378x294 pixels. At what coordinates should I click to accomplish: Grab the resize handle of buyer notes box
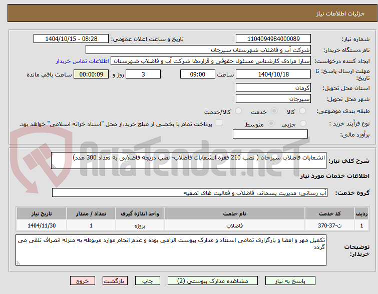[x=19, y=262]
